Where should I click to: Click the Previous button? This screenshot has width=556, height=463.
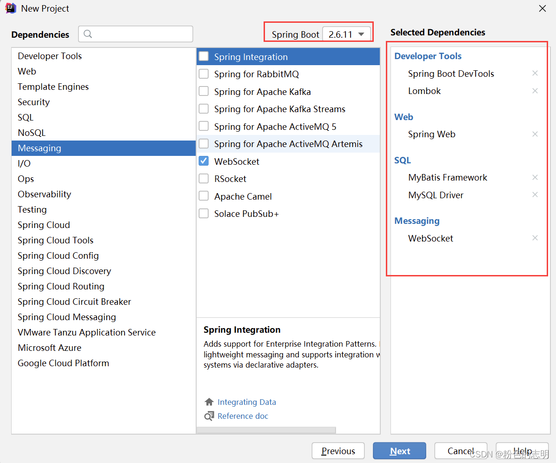point(338,451)
